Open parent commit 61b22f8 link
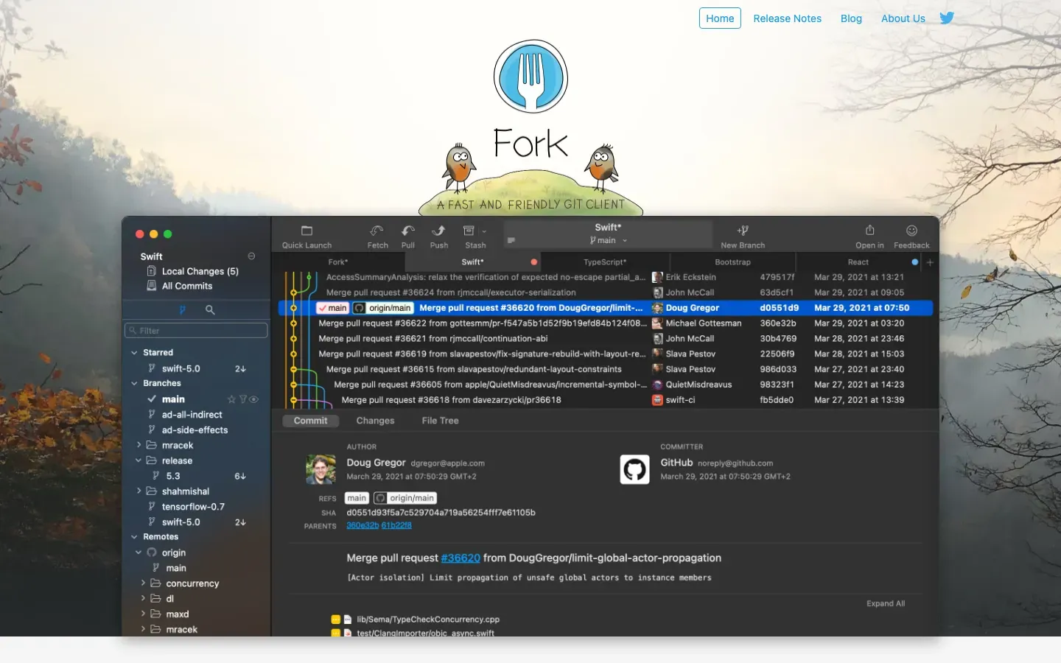 point(396,525)
